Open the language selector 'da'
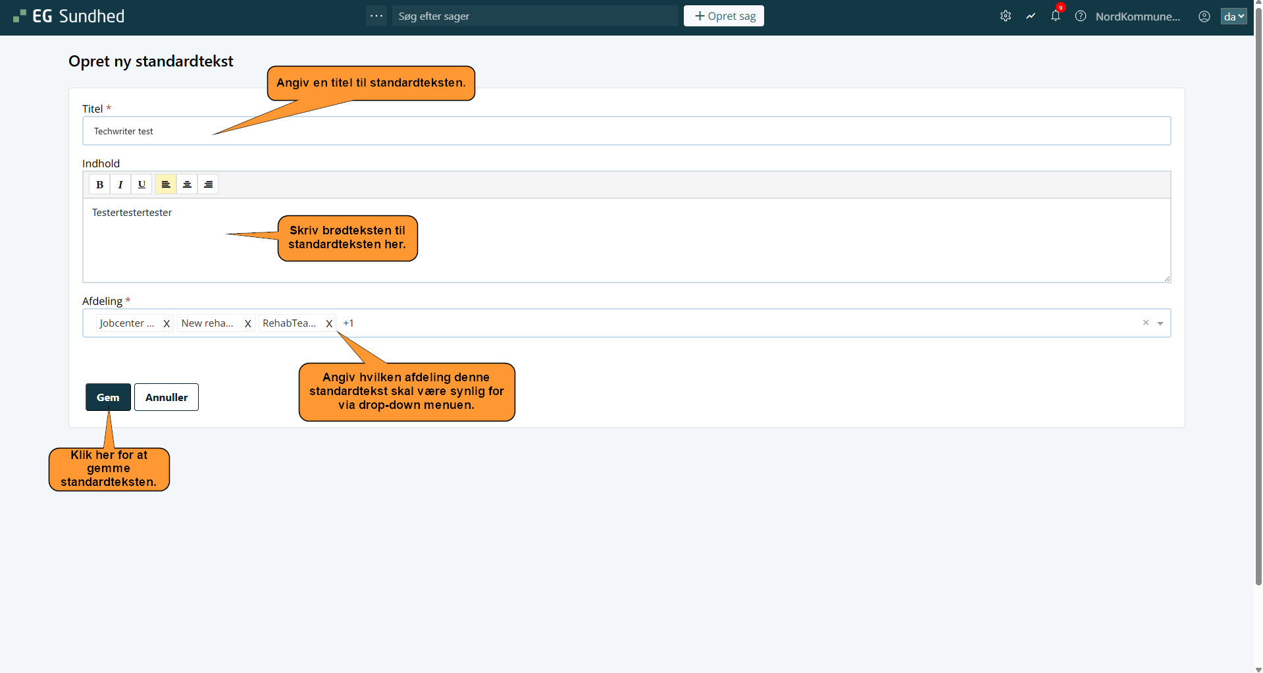The image size is (1263, 673). click(1233, 16)
